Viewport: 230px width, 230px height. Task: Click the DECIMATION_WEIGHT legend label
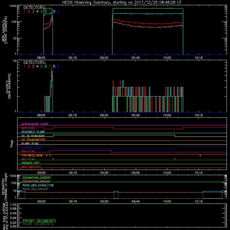pos(37,182)
